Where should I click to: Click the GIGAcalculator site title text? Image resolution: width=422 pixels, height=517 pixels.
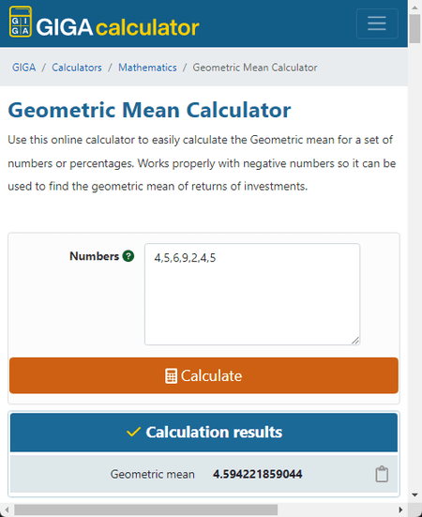point(117,27)
